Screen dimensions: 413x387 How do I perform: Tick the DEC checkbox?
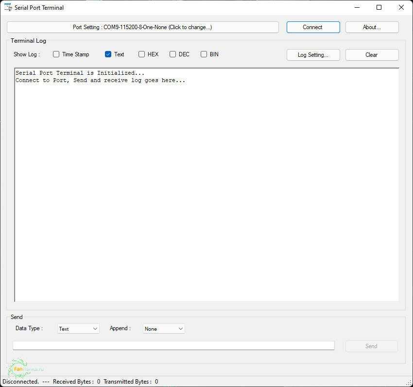pyautogui.click(x=172, y=54)
